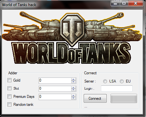Increase Premium Days with up arrow

click(73, 96)
